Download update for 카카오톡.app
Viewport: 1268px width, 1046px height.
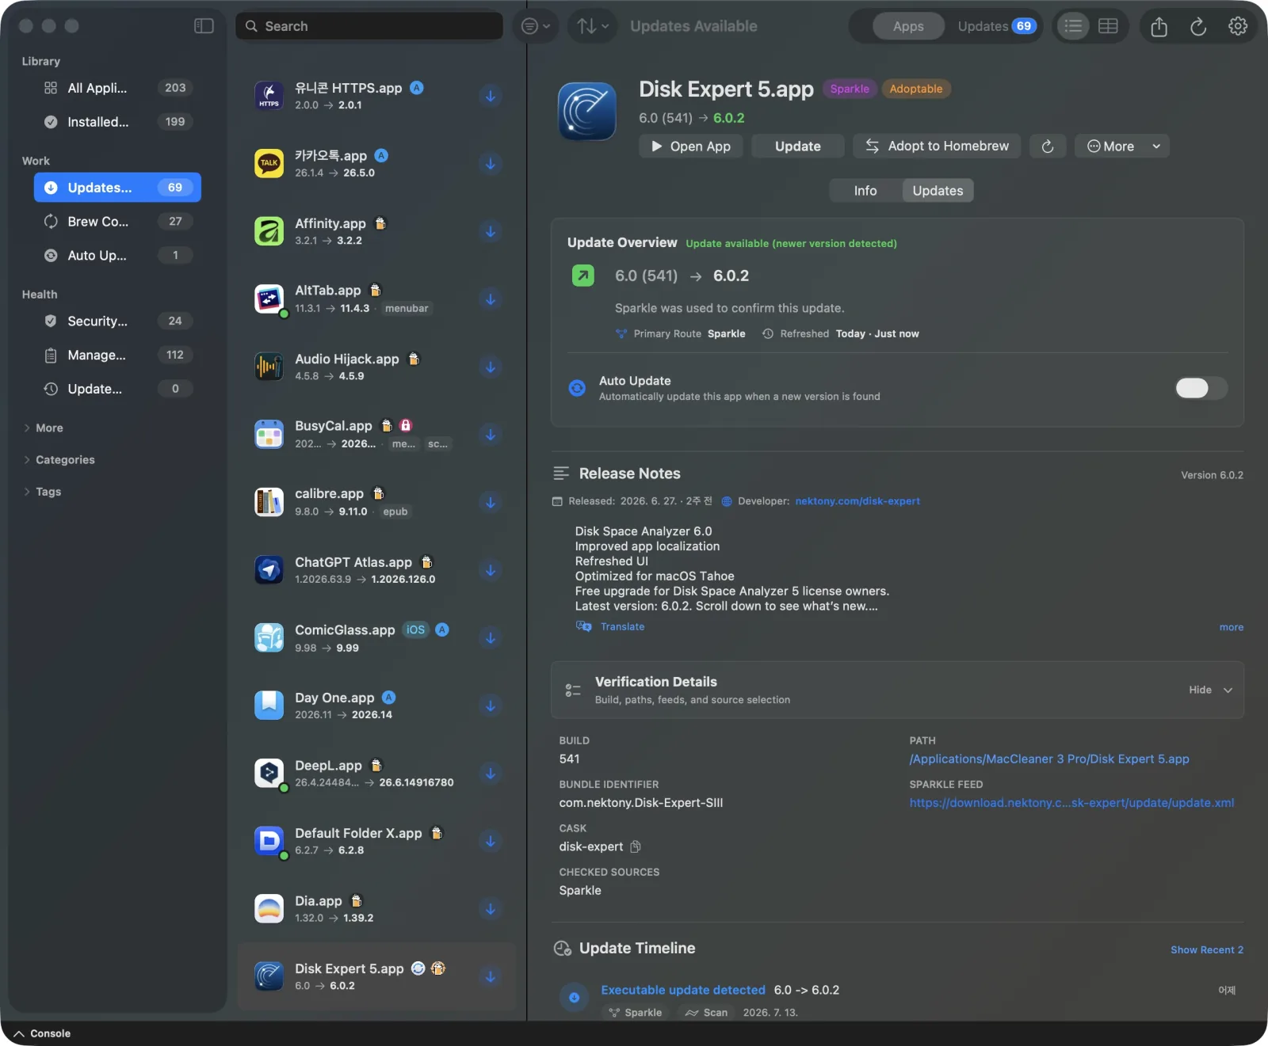pos(491,164)
